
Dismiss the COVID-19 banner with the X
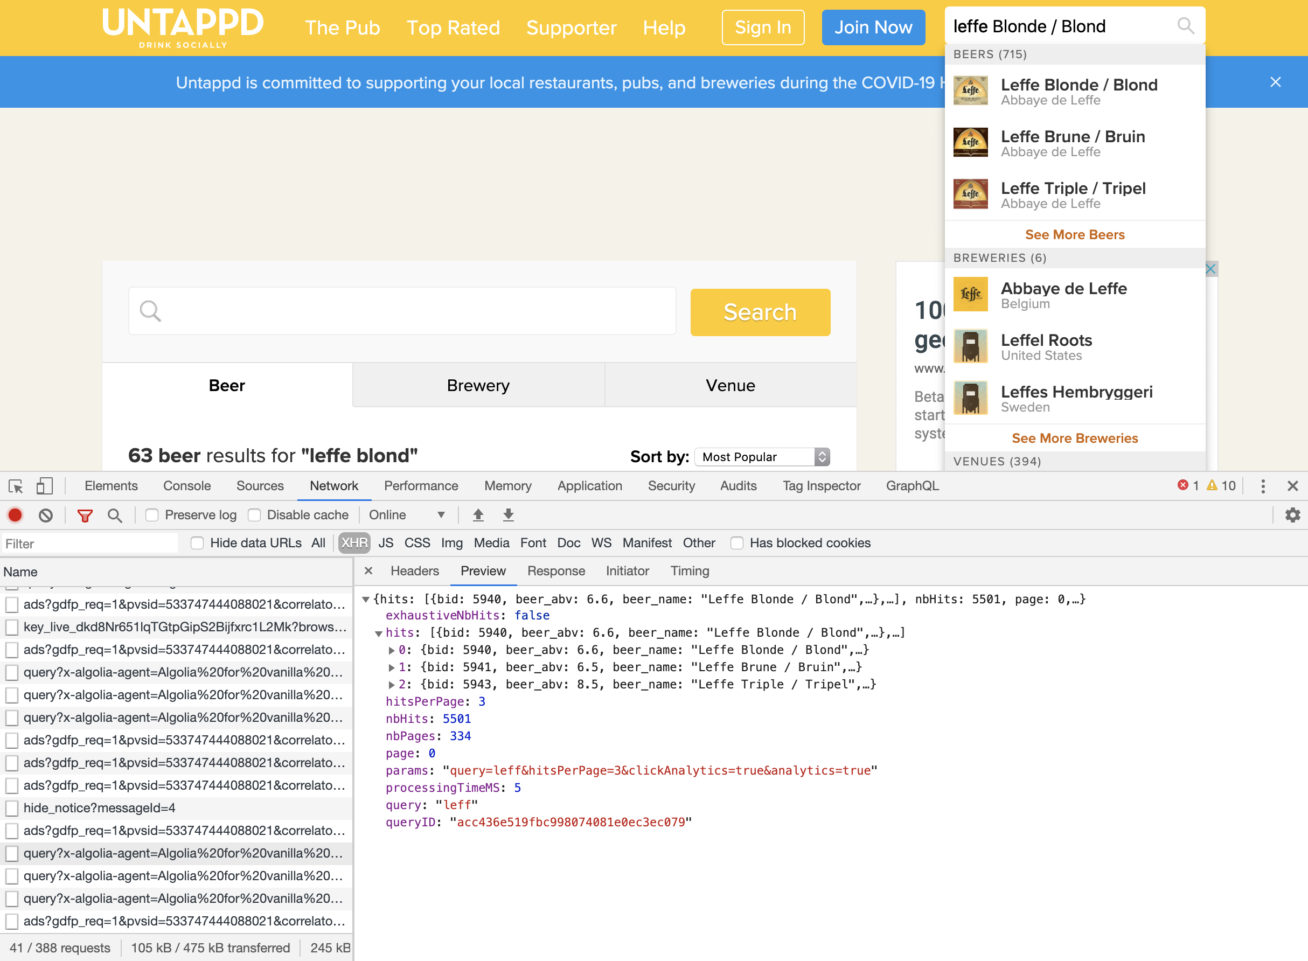[x=1276, y=82]
